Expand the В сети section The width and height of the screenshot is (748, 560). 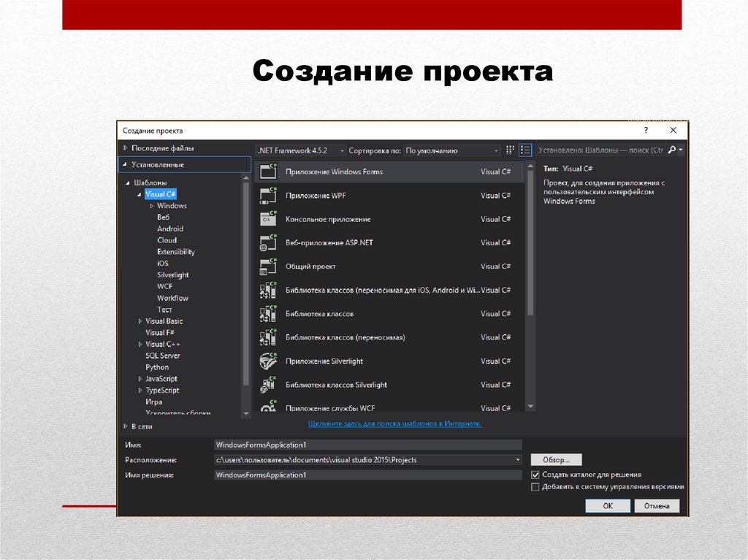pos(126,426)
